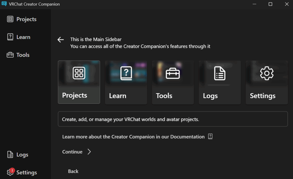293x179 pixels.
Task: Click the left arrow beside 'This is the Main Sidebar'
Action: click(x=60, y=40)
